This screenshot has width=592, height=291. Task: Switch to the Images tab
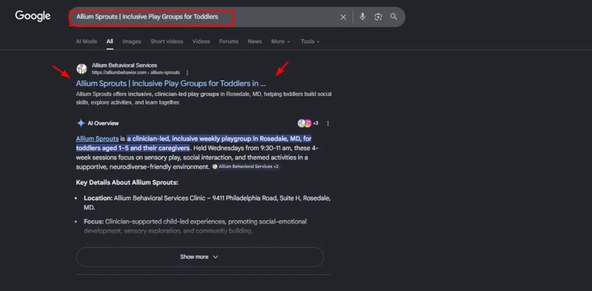coord(131,42)
